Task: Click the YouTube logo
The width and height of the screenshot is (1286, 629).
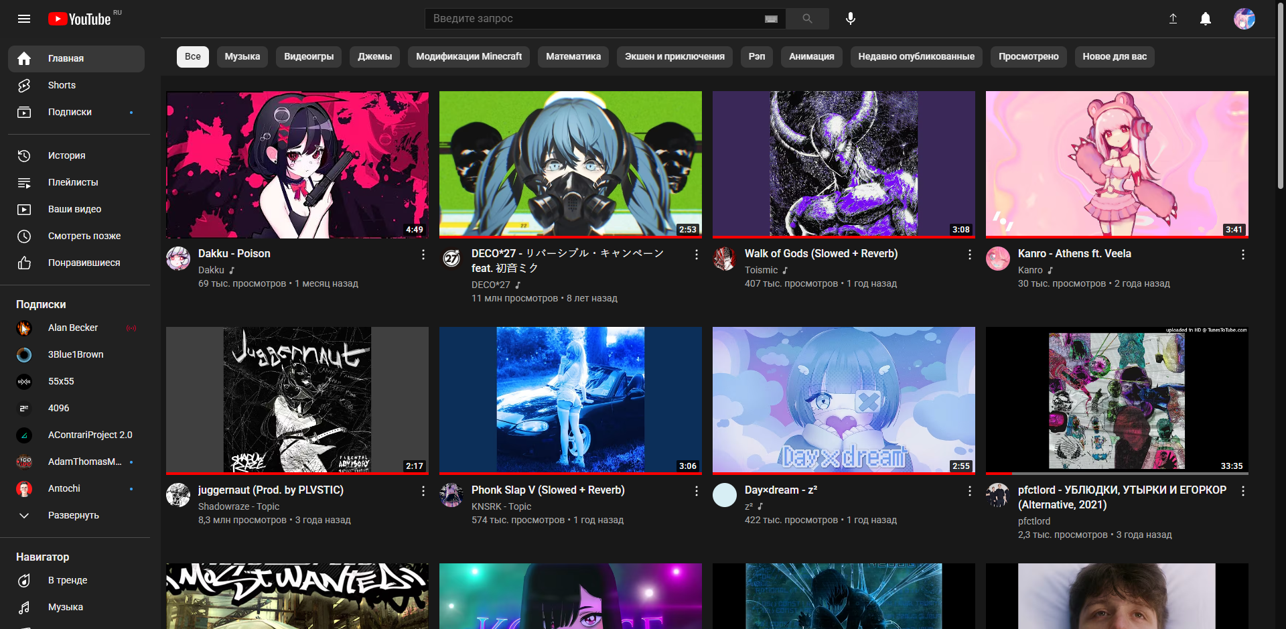Action: (x=80, y=19)
